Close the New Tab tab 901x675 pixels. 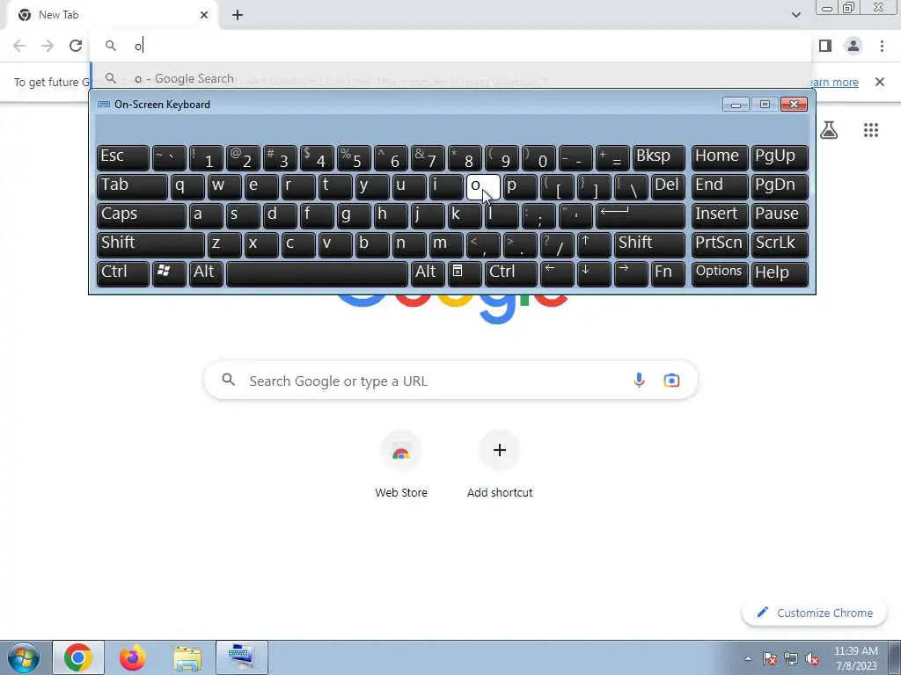point(204,15)
